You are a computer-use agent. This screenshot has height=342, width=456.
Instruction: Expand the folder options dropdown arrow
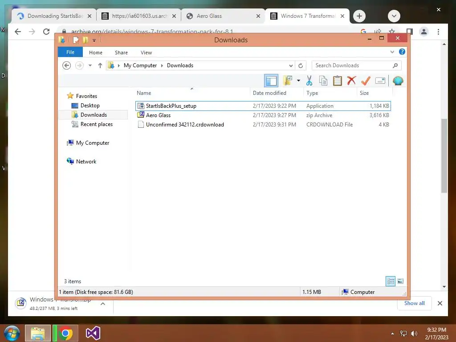tap(298, 81)
